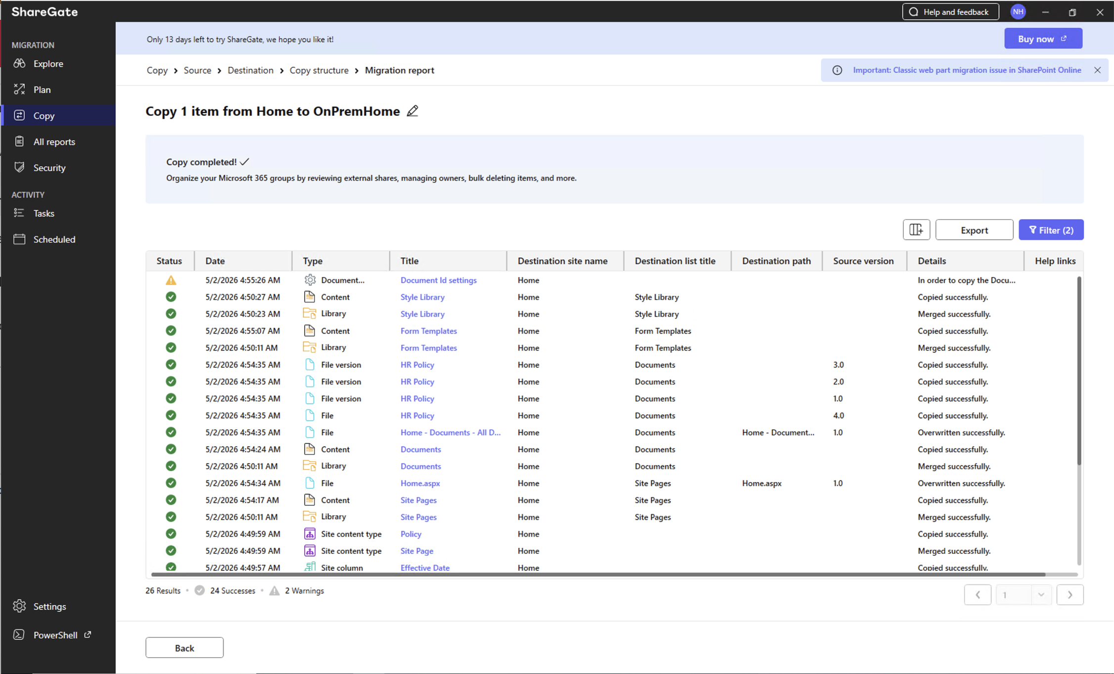Open the column chooser icon button
The height and width of the screenshot is (674, 1114).
(916, 230)
